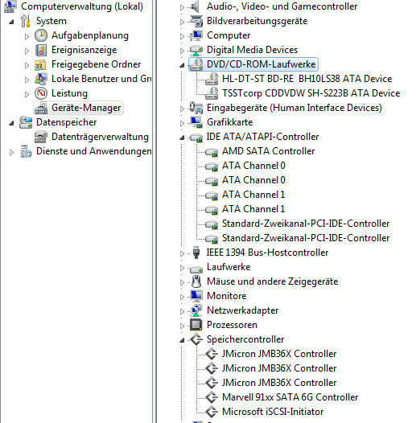416x423 pixels.
Task: Expand the Laufwerke category
Action: (x=182, y=268)
